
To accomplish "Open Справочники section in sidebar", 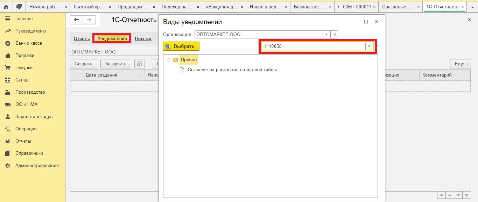I will (29, 153).
